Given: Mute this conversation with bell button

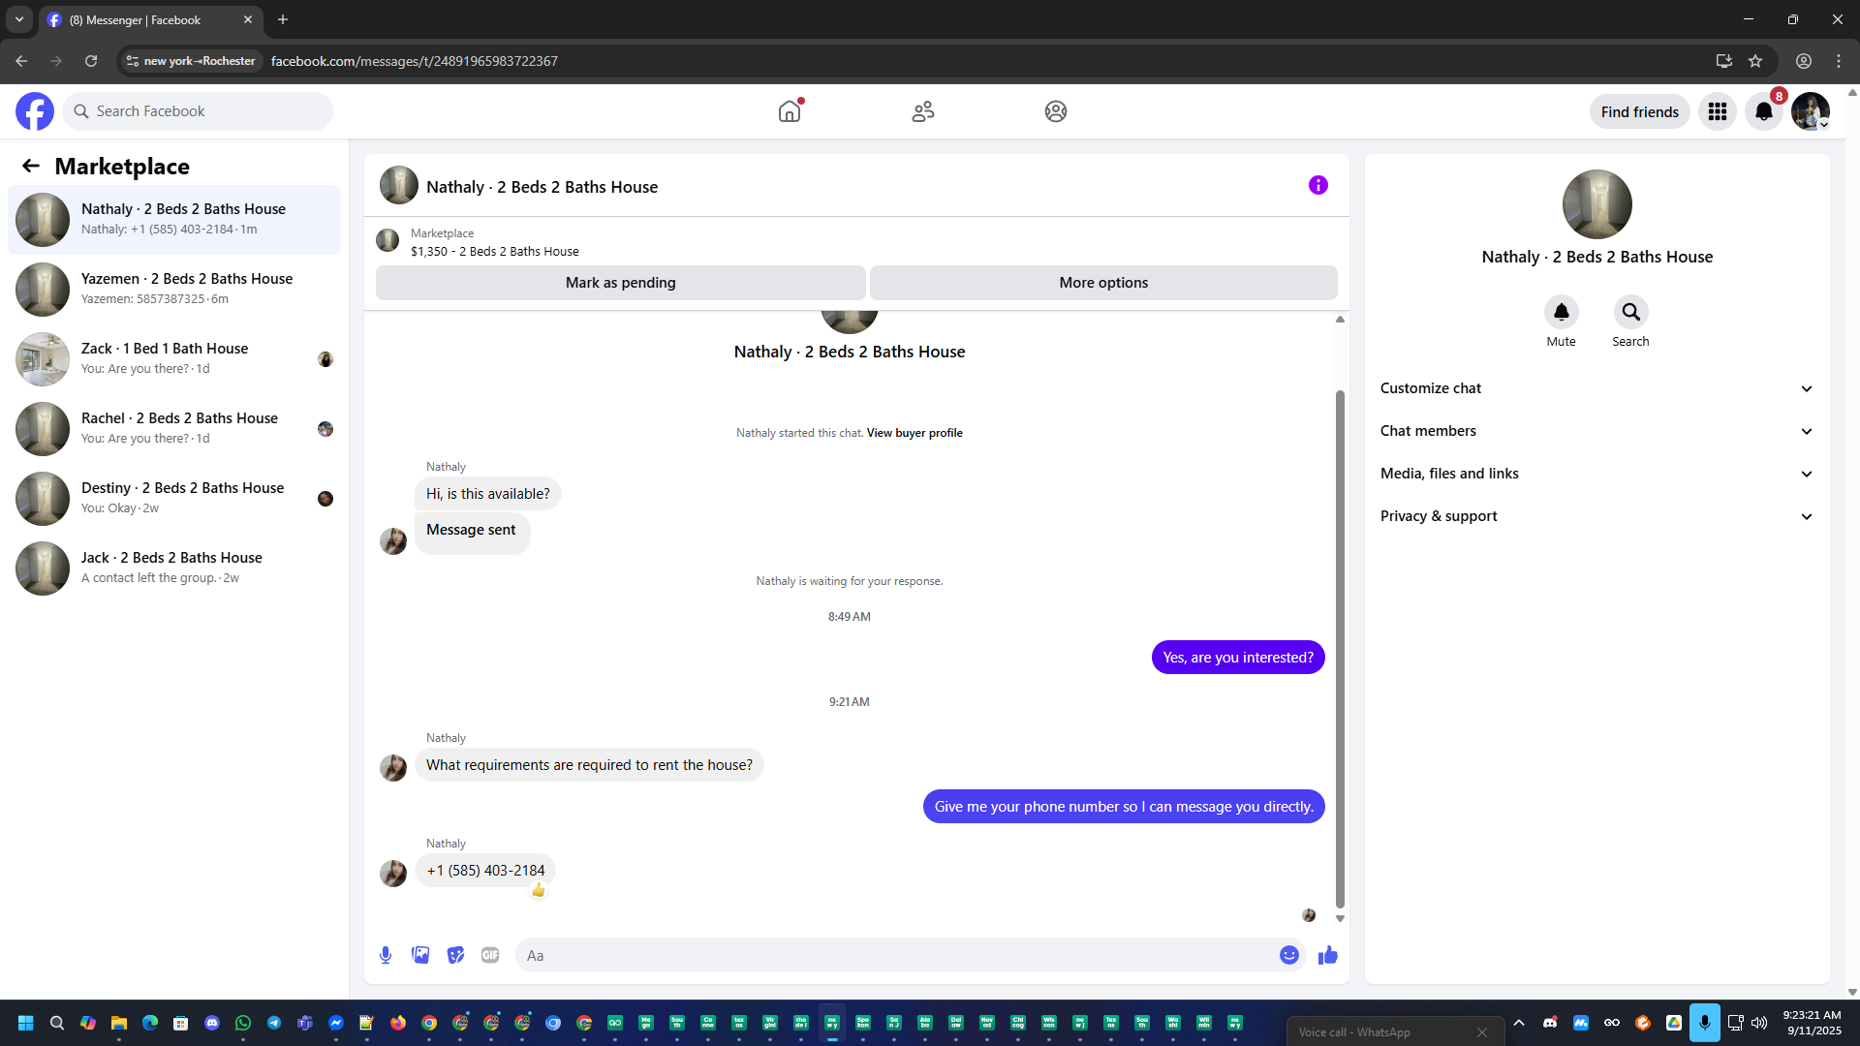Looking at the screenshot, I should click(x=1561, y=312).
